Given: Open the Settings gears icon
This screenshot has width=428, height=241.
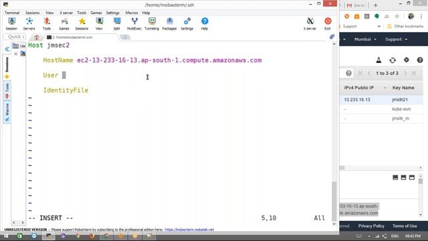Looking at the screenshot, I should click(x=187, y=23).
